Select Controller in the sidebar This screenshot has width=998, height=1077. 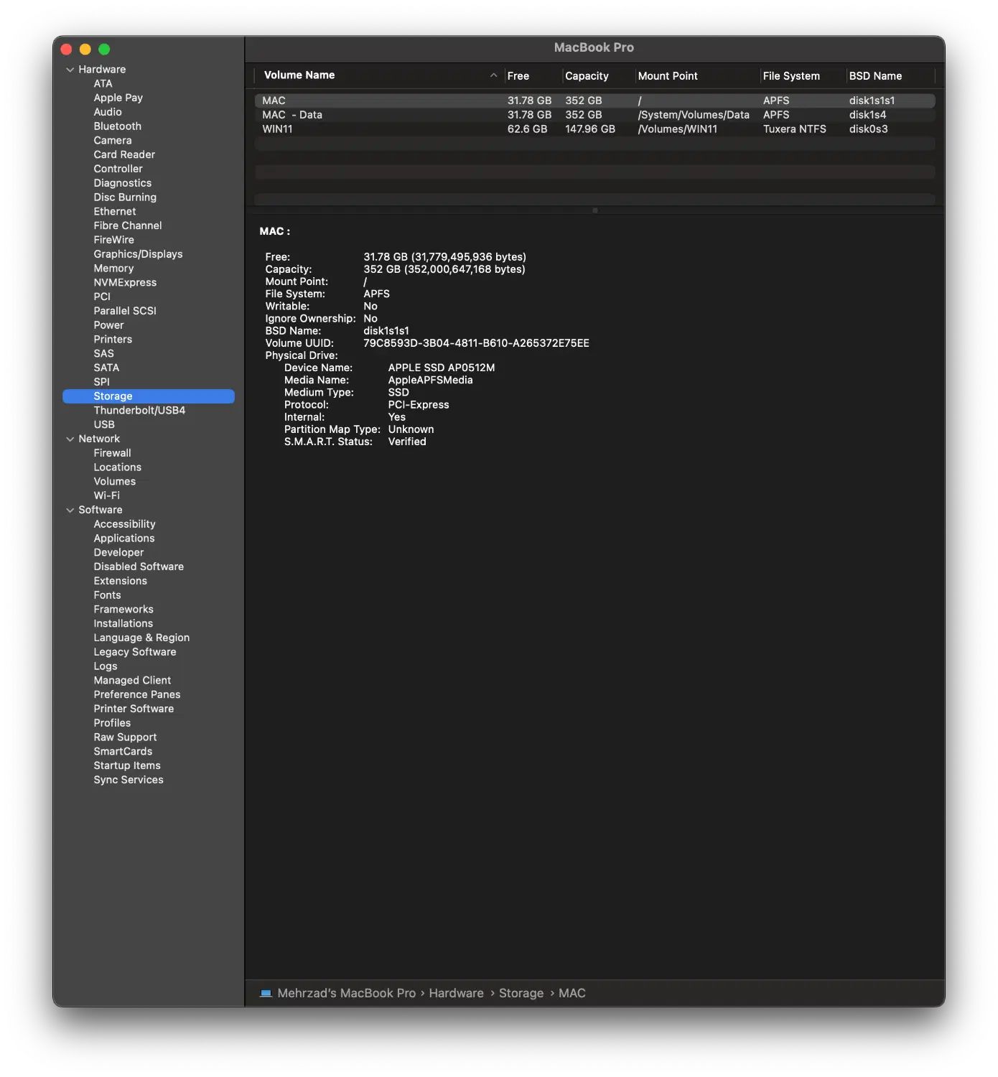pyautogui.click(x=118, y=169)
